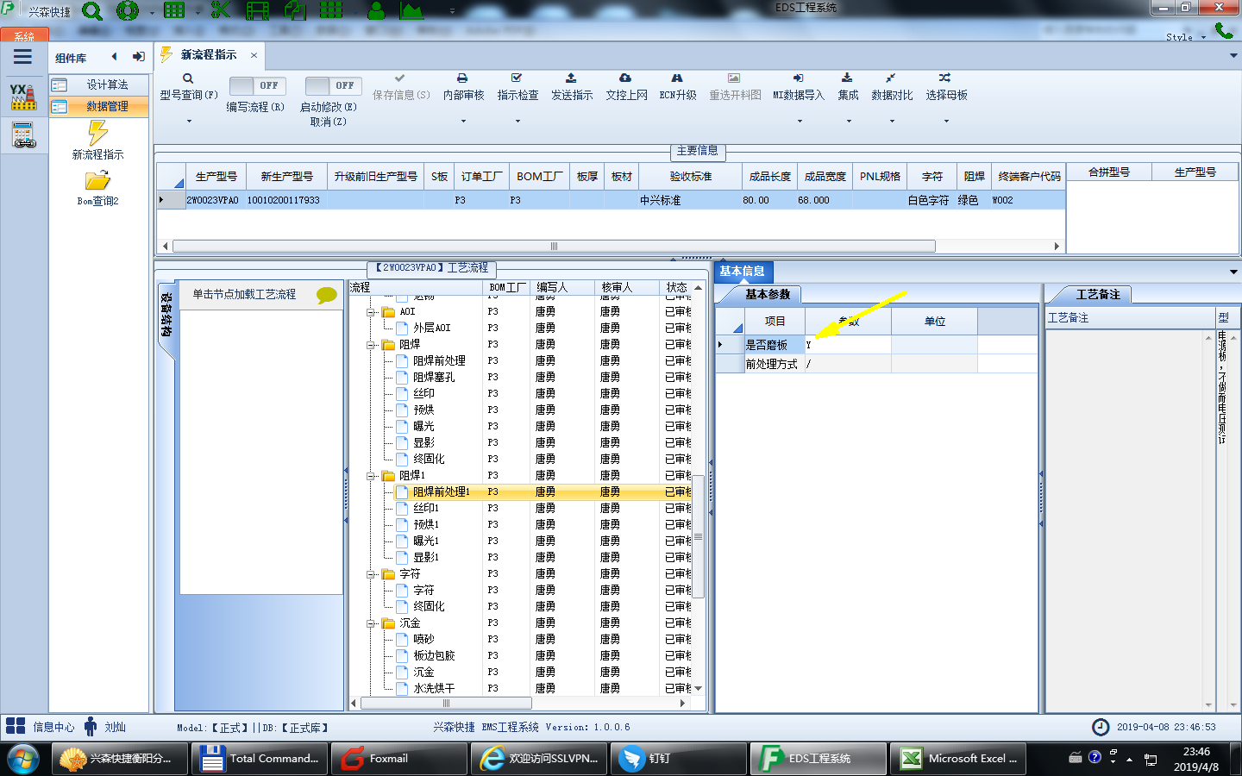Screen dimensions: 1242x776
Task: Click 内部审核 printer icon button
Action: (x=463, y=87)
